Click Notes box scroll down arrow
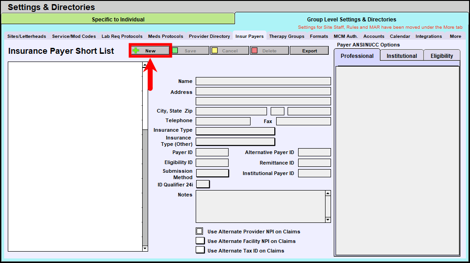470x263 pixels. (328, 220)
